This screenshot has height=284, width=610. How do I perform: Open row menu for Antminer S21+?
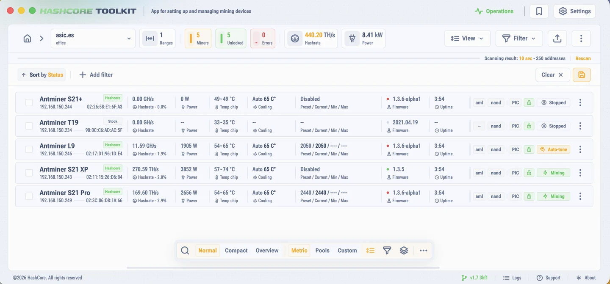(x=580, y=102)
